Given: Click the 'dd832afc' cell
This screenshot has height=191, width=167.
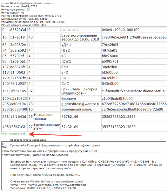Looking at the screenshot, I should 19,67.
